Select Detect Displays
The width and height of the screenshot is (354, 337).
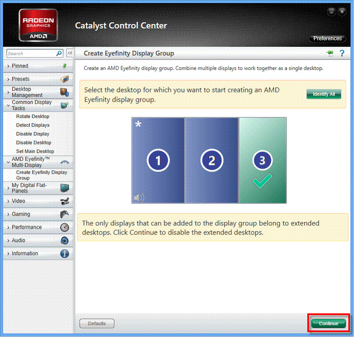33,125
